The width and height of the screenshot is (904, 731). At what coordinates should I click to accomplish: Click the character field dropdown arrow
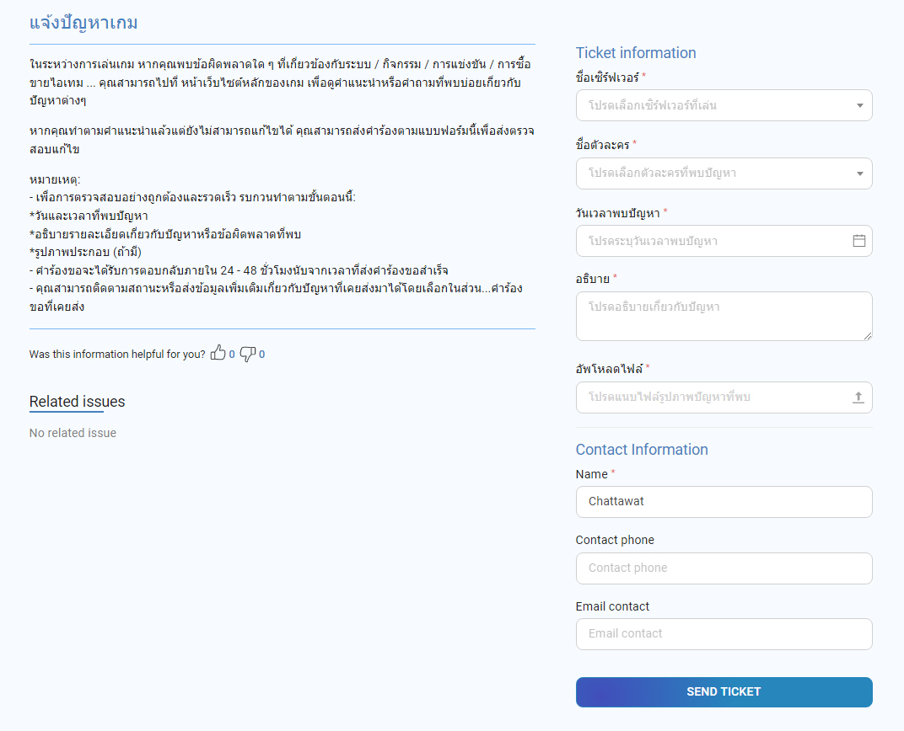[859, 173]
